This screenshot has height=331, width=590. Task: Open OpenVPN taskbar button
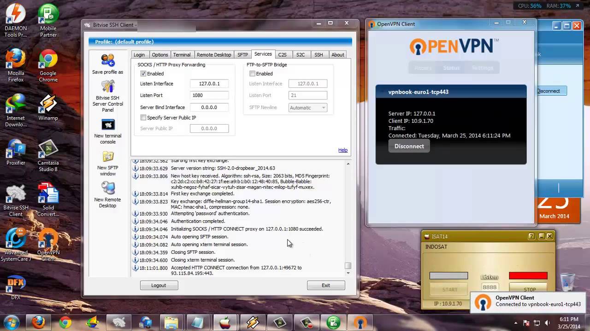click(x=360, y=323)
